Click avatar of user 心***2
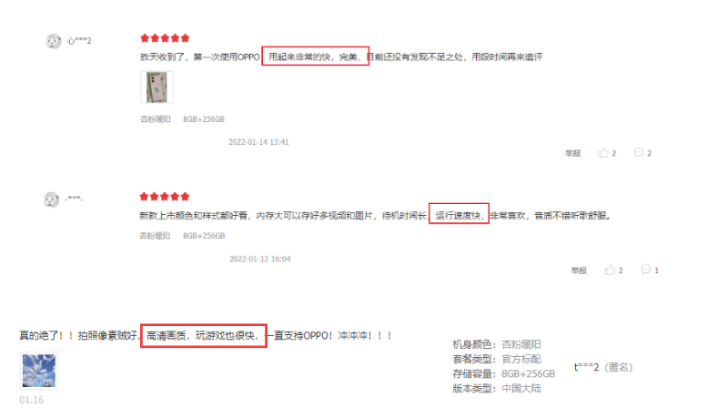This screenshot has height=418, width=718. tap(54, 41)
